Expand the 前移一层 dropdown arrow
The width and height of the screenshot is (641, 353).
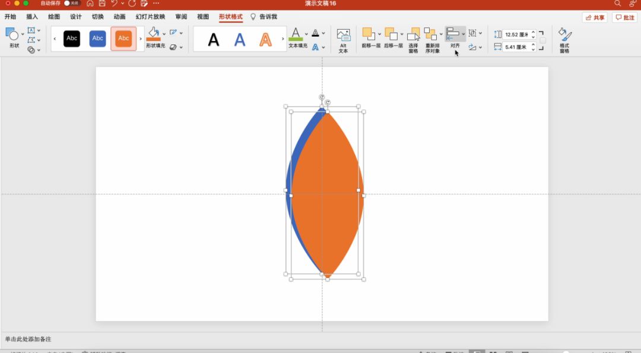tap(379, 34)
